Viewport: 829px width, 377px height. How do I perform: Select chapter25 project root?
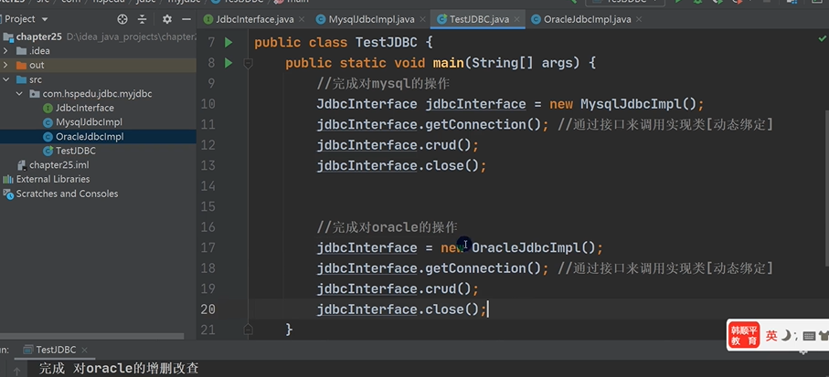(x=39, y=37)
